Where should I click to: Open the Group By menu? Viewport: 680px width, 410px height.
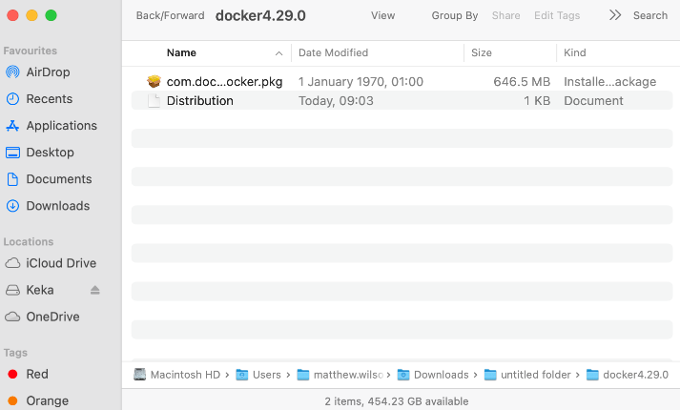455,15
